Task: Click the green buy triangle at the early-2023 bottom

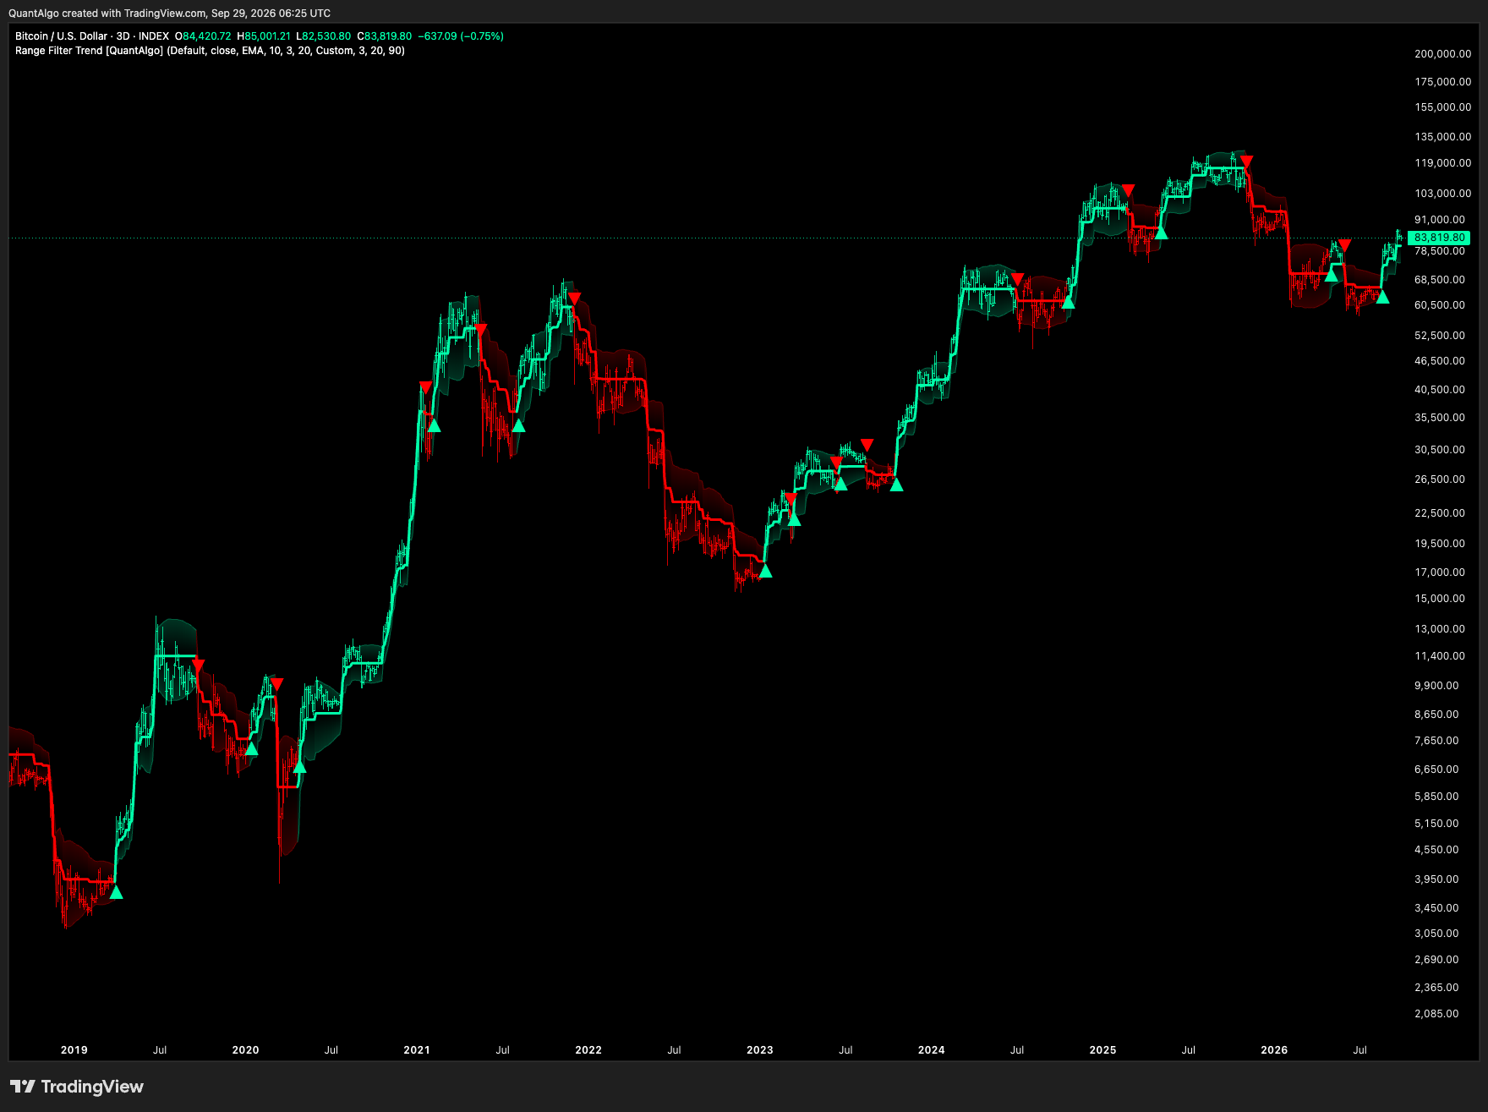Action: tap(765, 571)
